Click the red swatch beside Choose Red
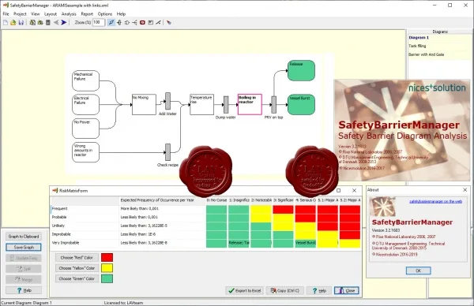Viewport: 474px width, 306px height. coord(107,258)
